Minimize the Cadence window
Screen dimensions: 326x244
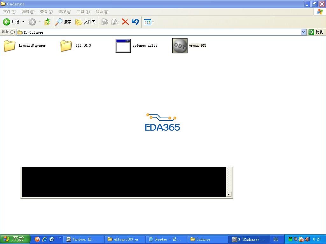coord(307,4)
